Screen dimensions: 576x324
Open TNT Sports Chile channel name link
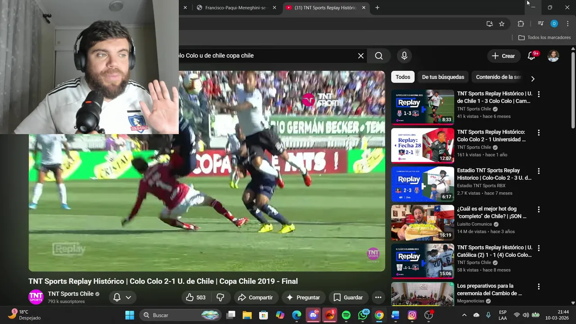(71, 294)
